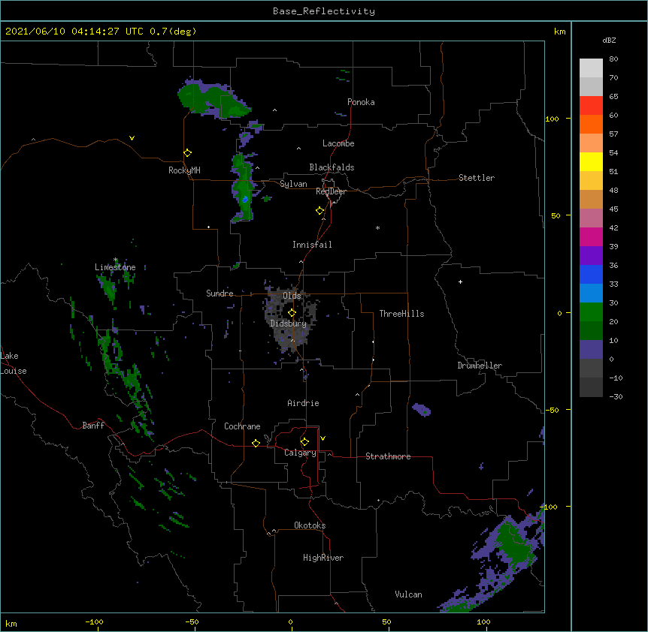Click the km unit label at top right

point(559,32)
